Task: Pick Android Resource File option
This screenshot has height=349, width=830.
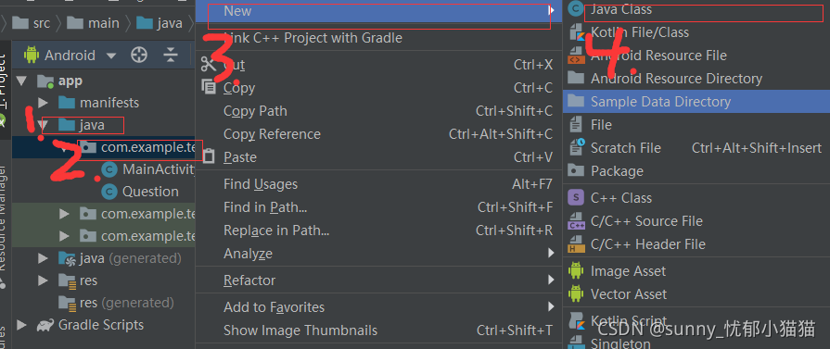Action: click(x=696, y=56)
